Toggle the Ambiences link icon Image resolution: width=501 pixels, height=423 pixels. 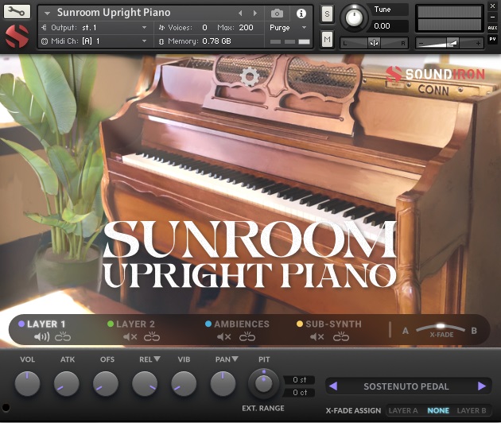[247, 336]
